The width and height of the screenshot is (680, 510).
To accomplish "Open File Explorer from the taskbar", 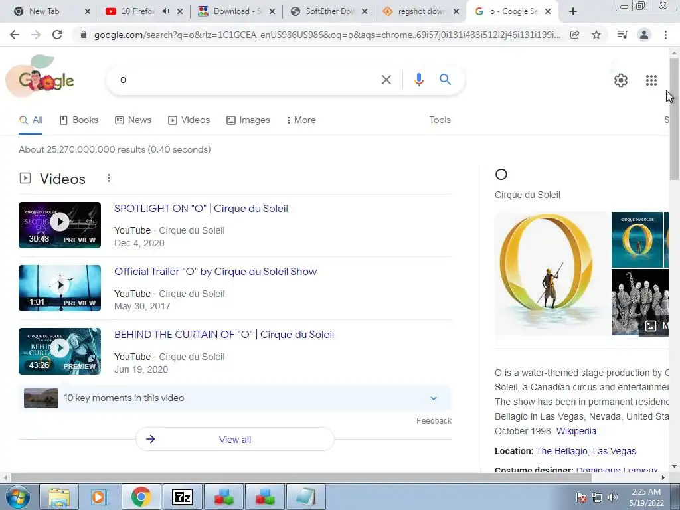I will pyautogui.click(x=59, y=497).
